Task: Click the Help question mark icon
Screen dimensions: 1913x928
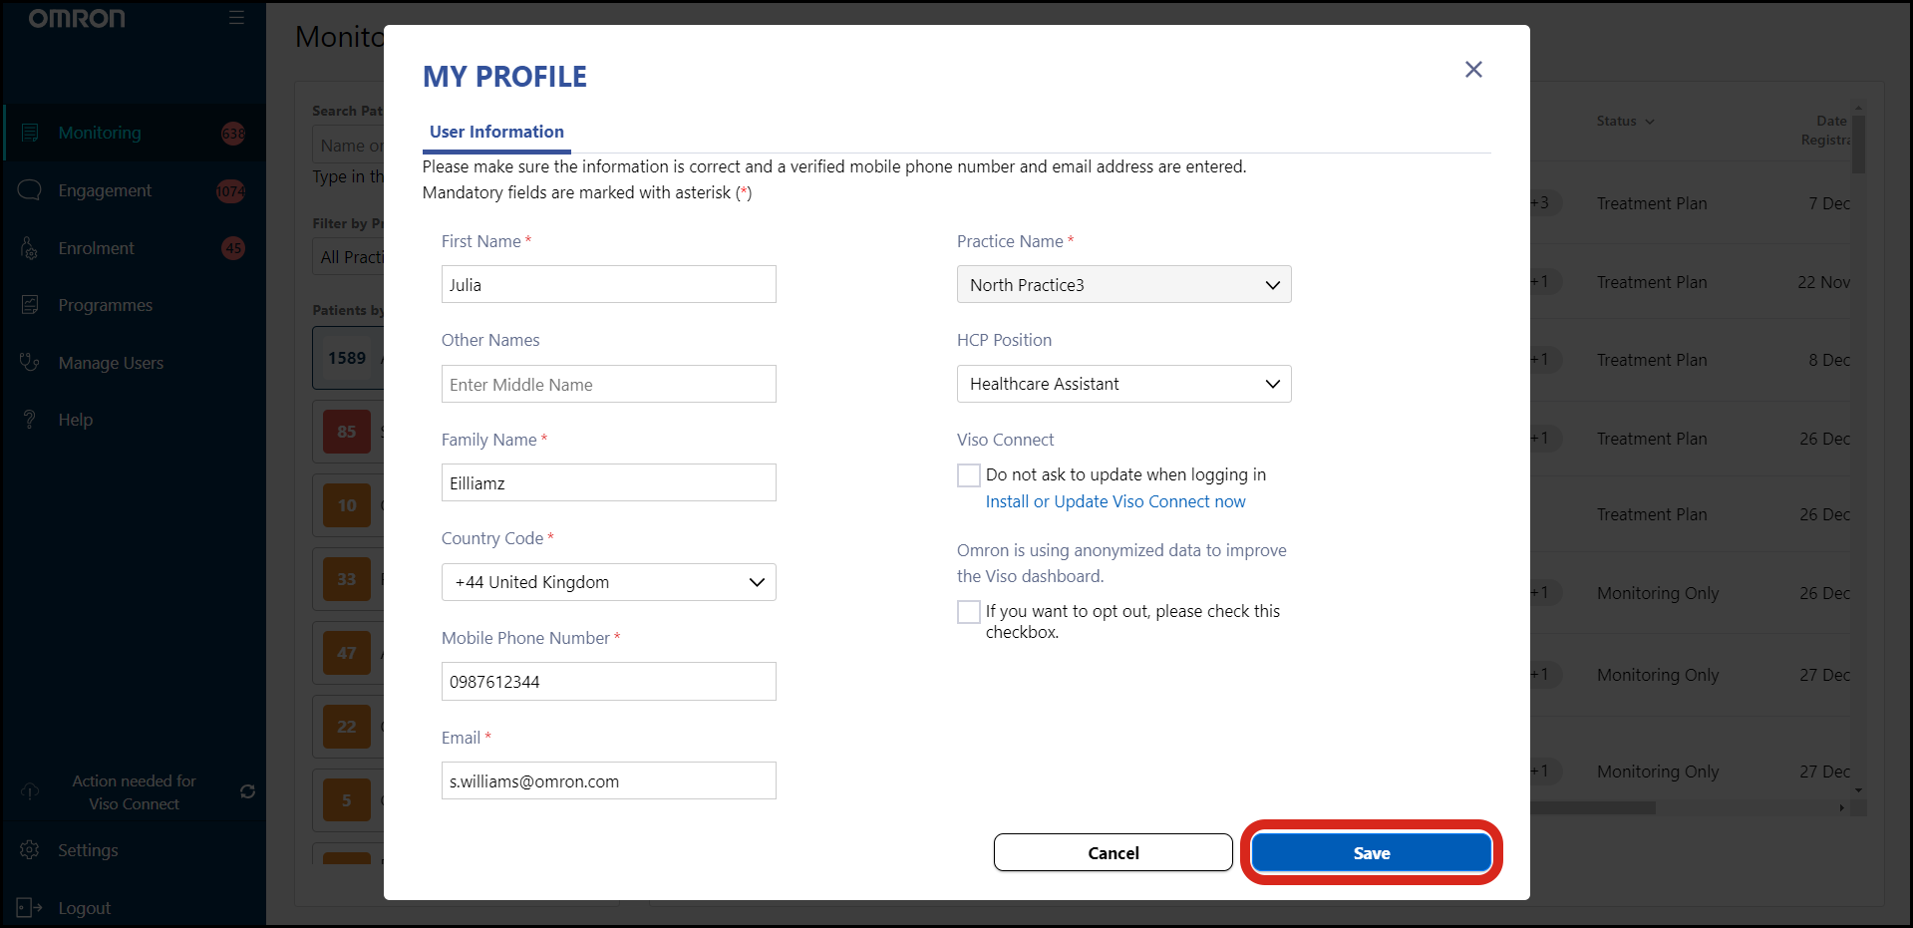Action: point(30,420)
